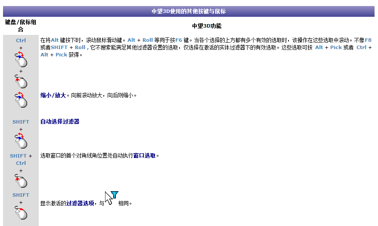Click the 中望3D使用的其他按键与鼠标 title bar
378x226 pixels.
coord(189,12)
